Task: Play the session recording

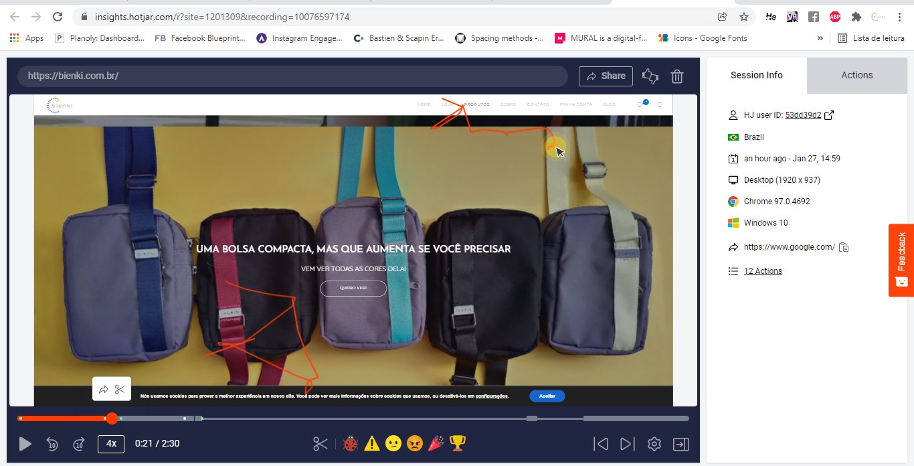Action: 25,444
